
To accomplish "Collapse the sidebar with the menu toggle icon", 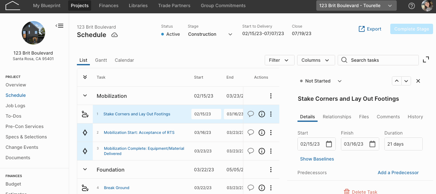I will [59, 26].
